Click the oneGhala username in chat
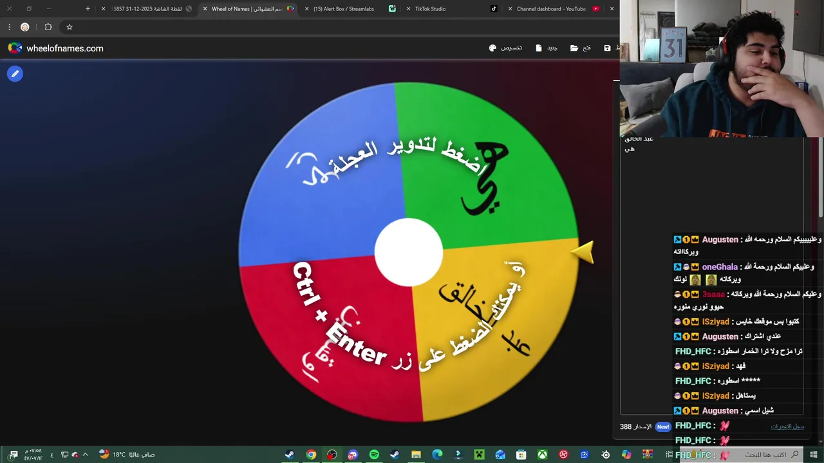Screen dimensions: 824x463 (720, 266)
